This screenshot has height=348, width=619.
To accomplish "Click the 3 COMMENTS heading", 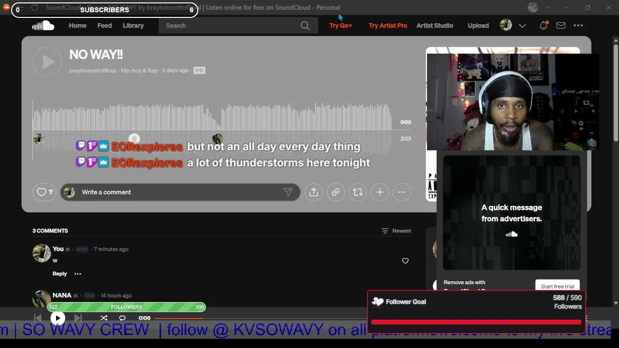I will [x=50, y=231].
